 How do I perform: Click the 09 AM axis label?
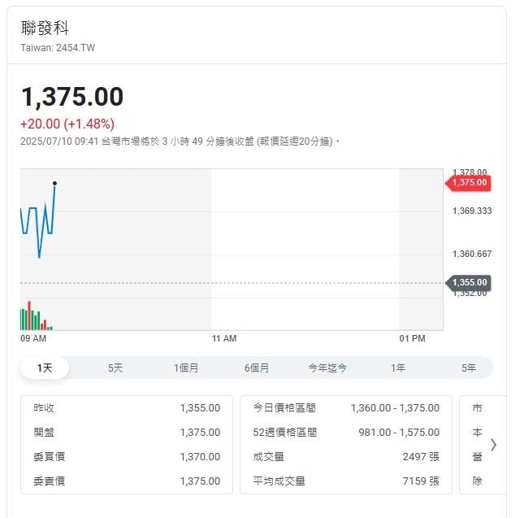[x=33, y=338]
